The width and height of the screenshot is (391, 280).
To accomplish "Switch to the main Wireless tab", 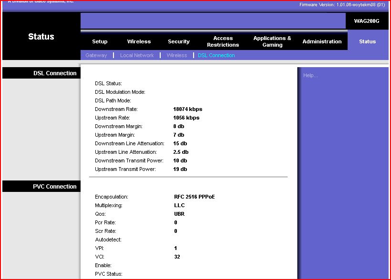I will (x=139, y=41).
